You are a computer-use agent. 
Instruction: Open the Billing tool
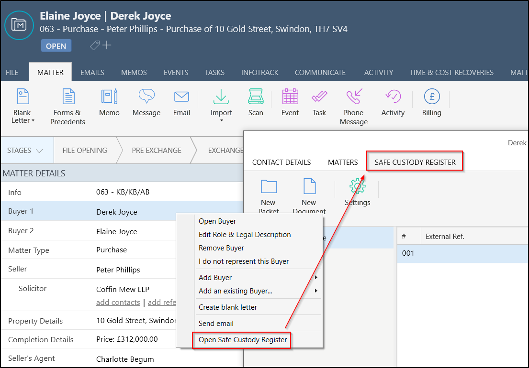432,103
